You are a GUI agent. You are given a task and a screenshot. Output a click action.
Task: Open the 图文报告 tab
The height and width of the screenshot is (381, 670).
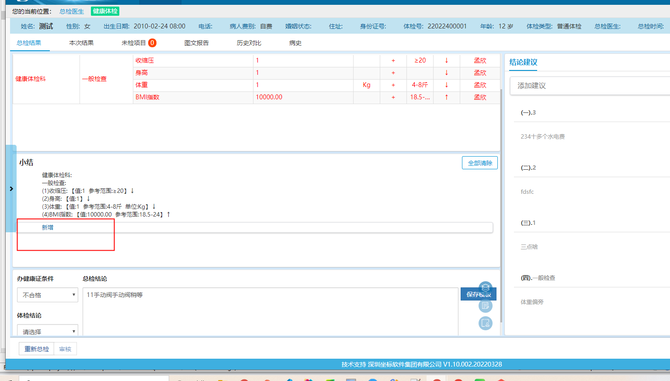197,43
